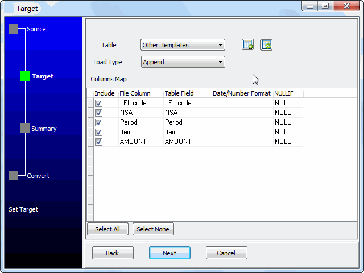The image size is (364, 273).
Task: Disable Include checkbox for Period row
Action: click(x=98, y=122)
